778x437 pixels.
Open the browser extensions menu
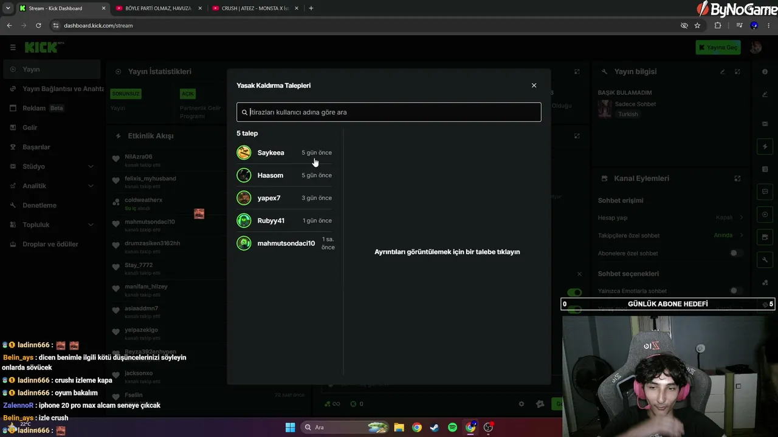tap(718, 25)
